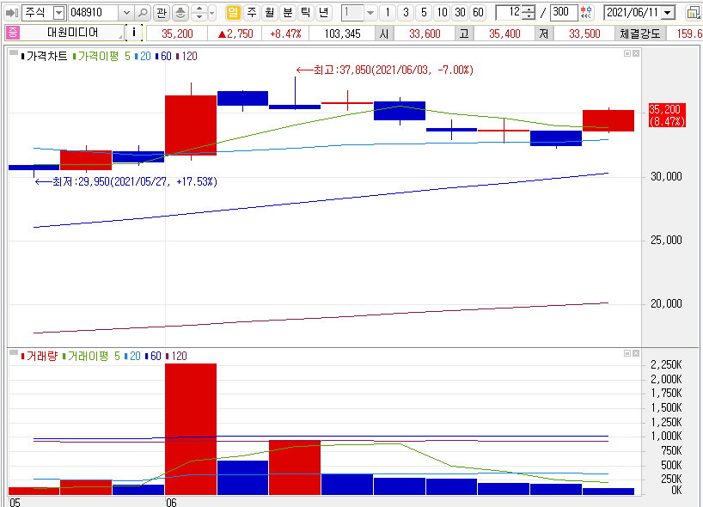Close the price chart pane
The width and height of the screenshot is (703, 507).
[x=636, y=53]
